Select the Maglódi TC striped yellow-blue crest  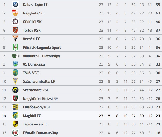tap(15, 115)
